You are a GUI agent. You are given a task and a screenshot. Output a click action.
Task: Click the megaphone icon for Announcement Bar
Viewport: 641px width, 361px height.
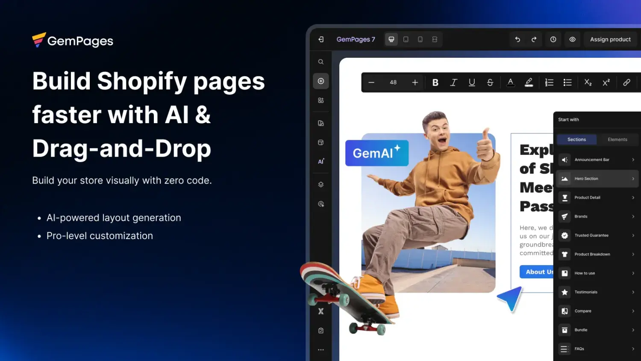[x=565, y=160]
